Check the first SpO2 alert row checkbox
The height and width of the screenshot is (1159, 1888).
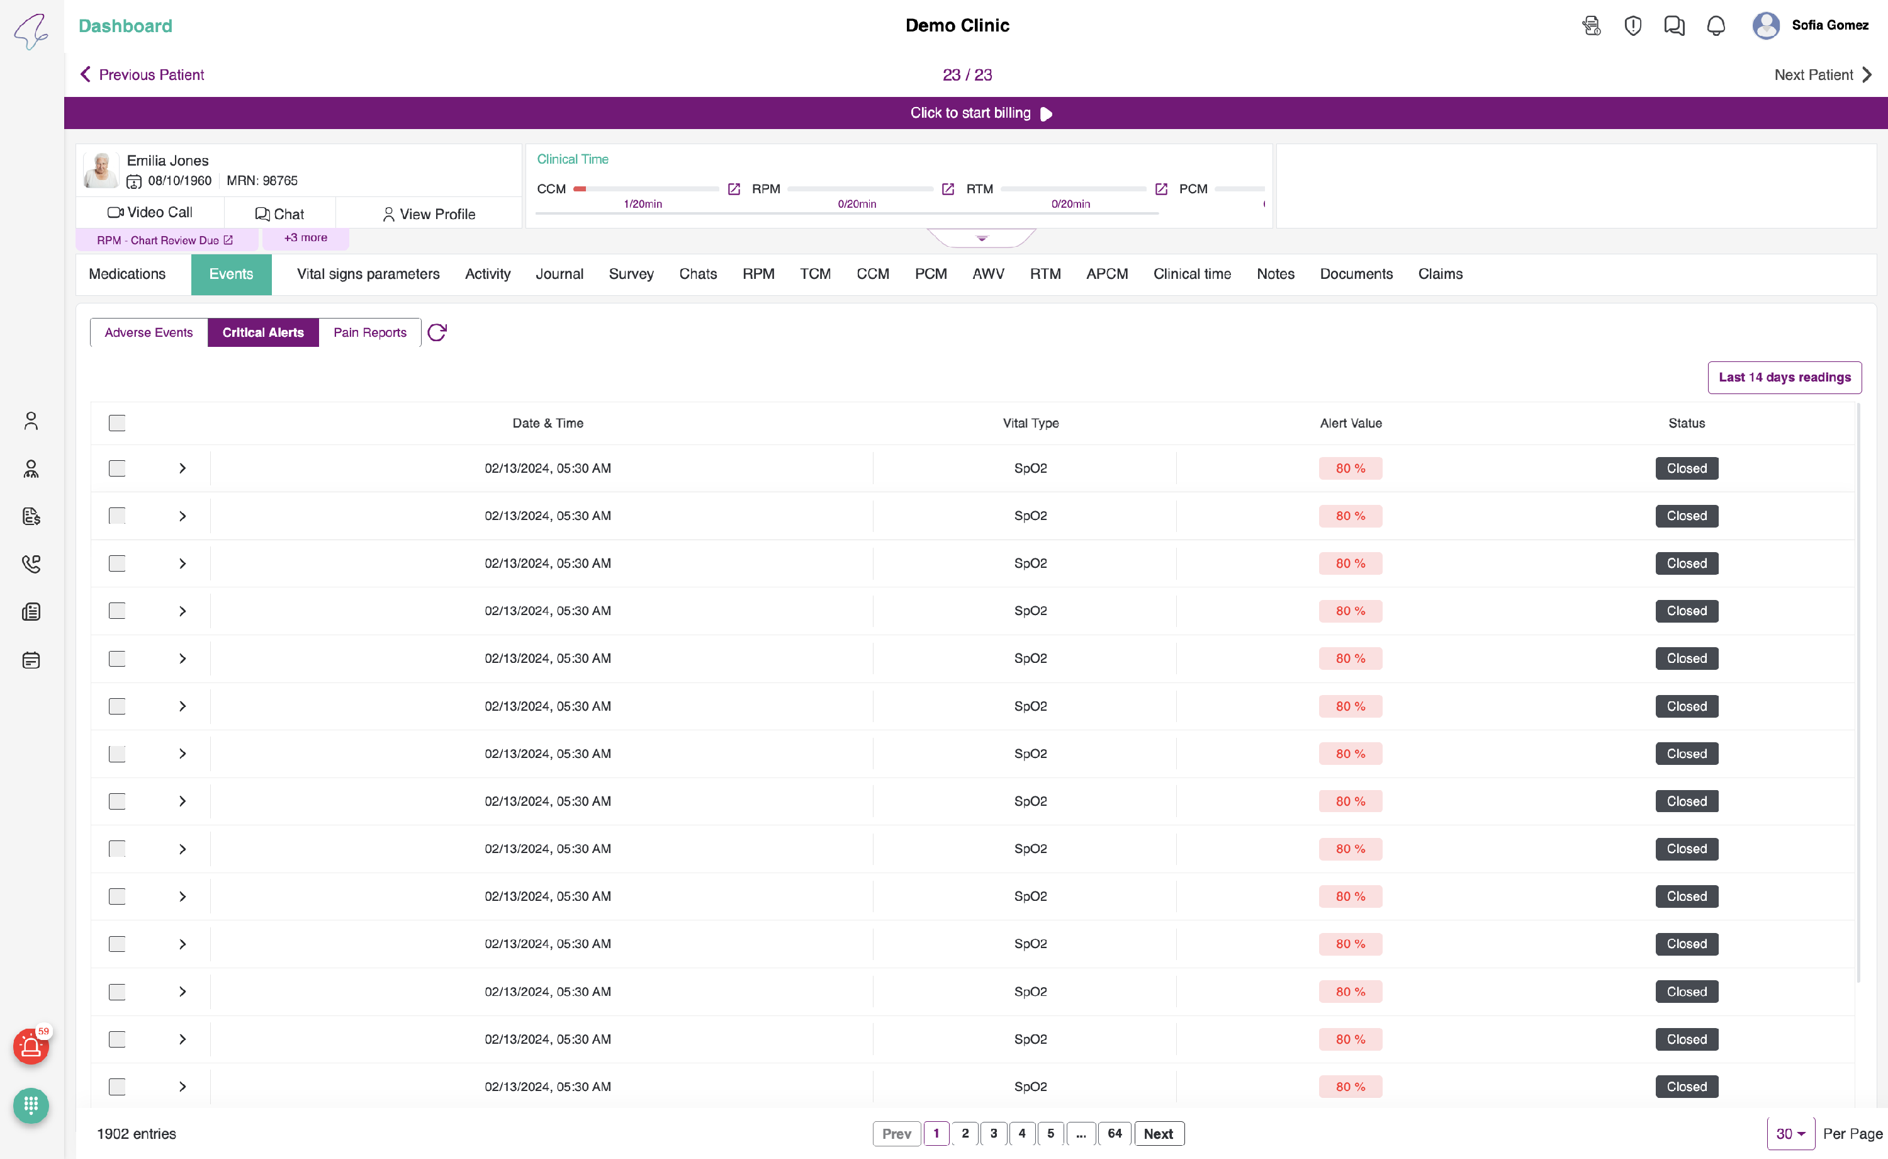coord(117,468)
